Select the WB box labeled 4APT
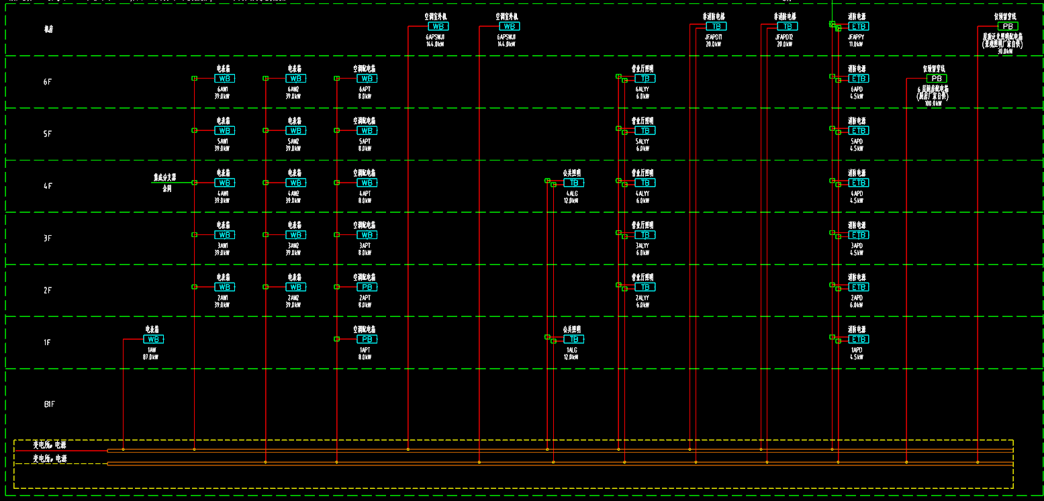Image resolution: width=1044 pixels, height=501 pixels. point(367,183)
